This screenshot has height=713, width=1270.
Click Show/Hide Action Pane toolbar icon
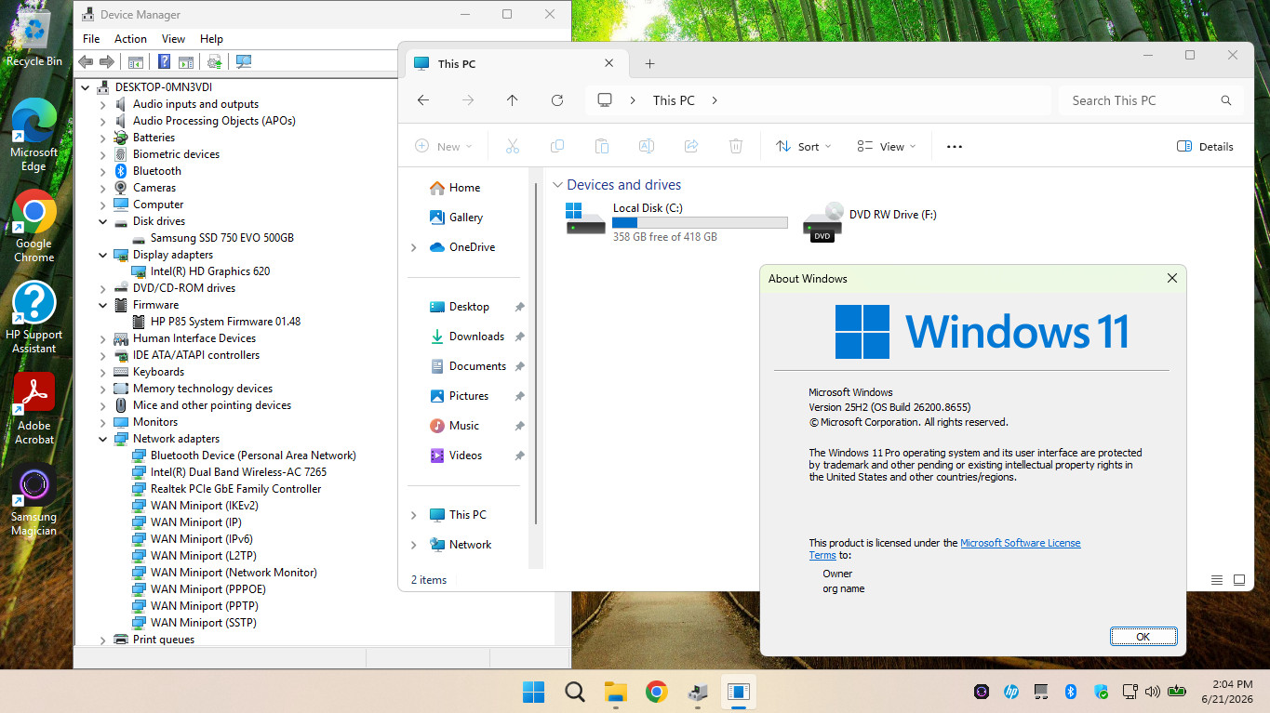pyautogui.click(x=186, y=62)
